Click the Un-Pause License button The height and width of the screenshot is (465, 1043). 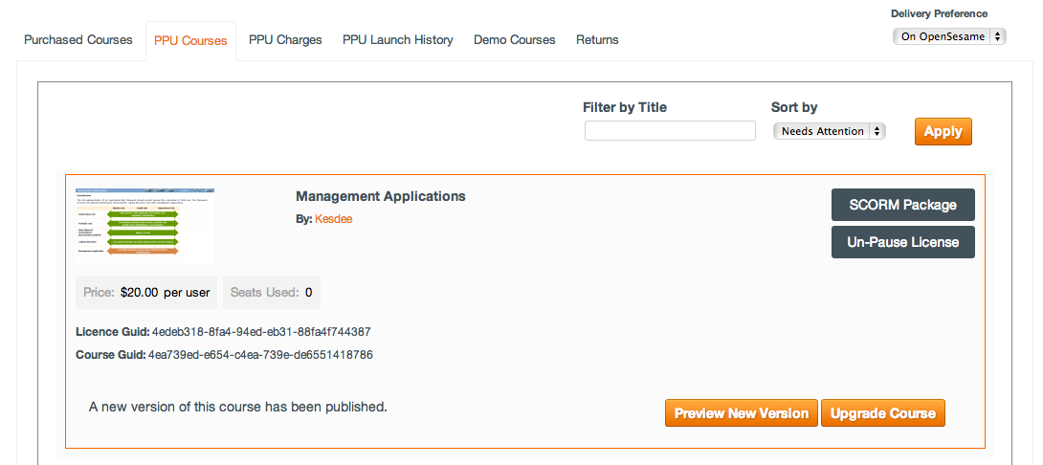tap(902, 242)
